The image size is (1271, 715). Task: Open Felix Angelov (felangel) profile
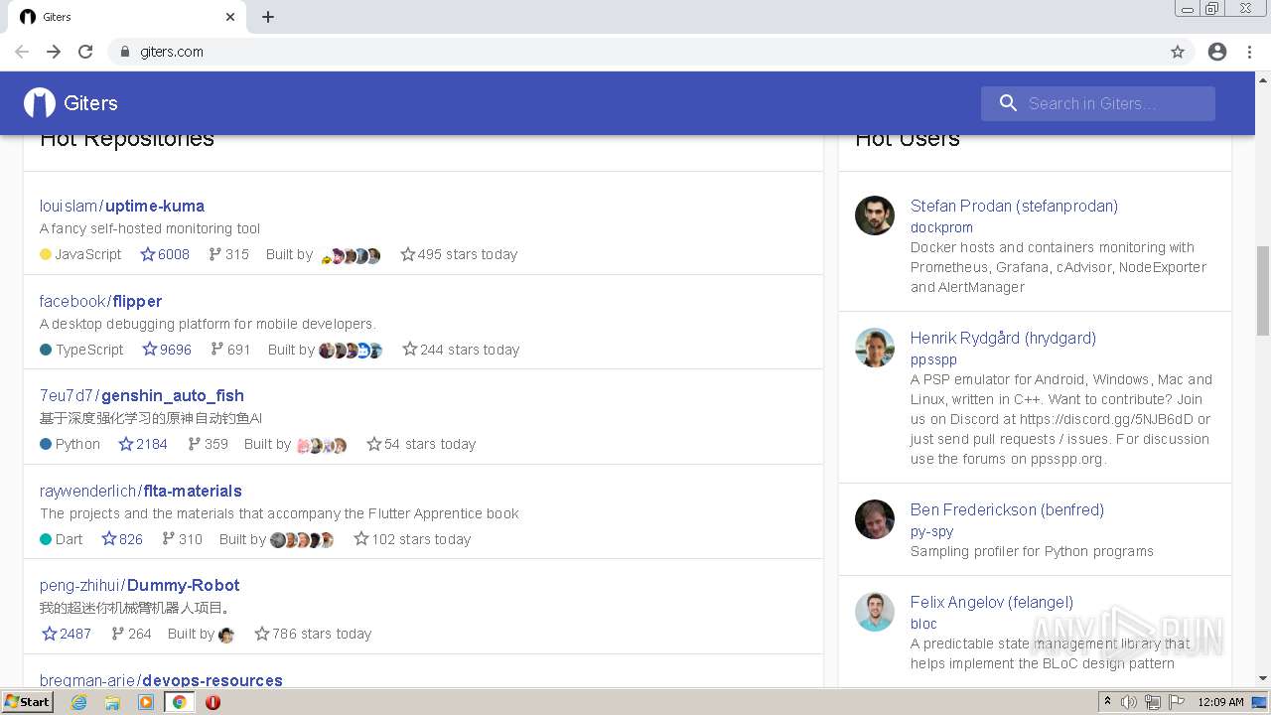point(992,602)
